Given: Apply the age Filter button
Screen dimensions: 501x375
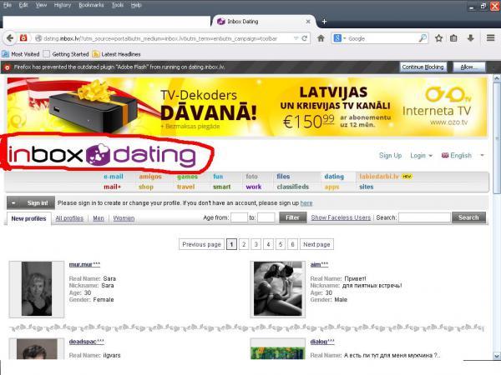Looking at the screenshot, I should (x=293, y=217).
